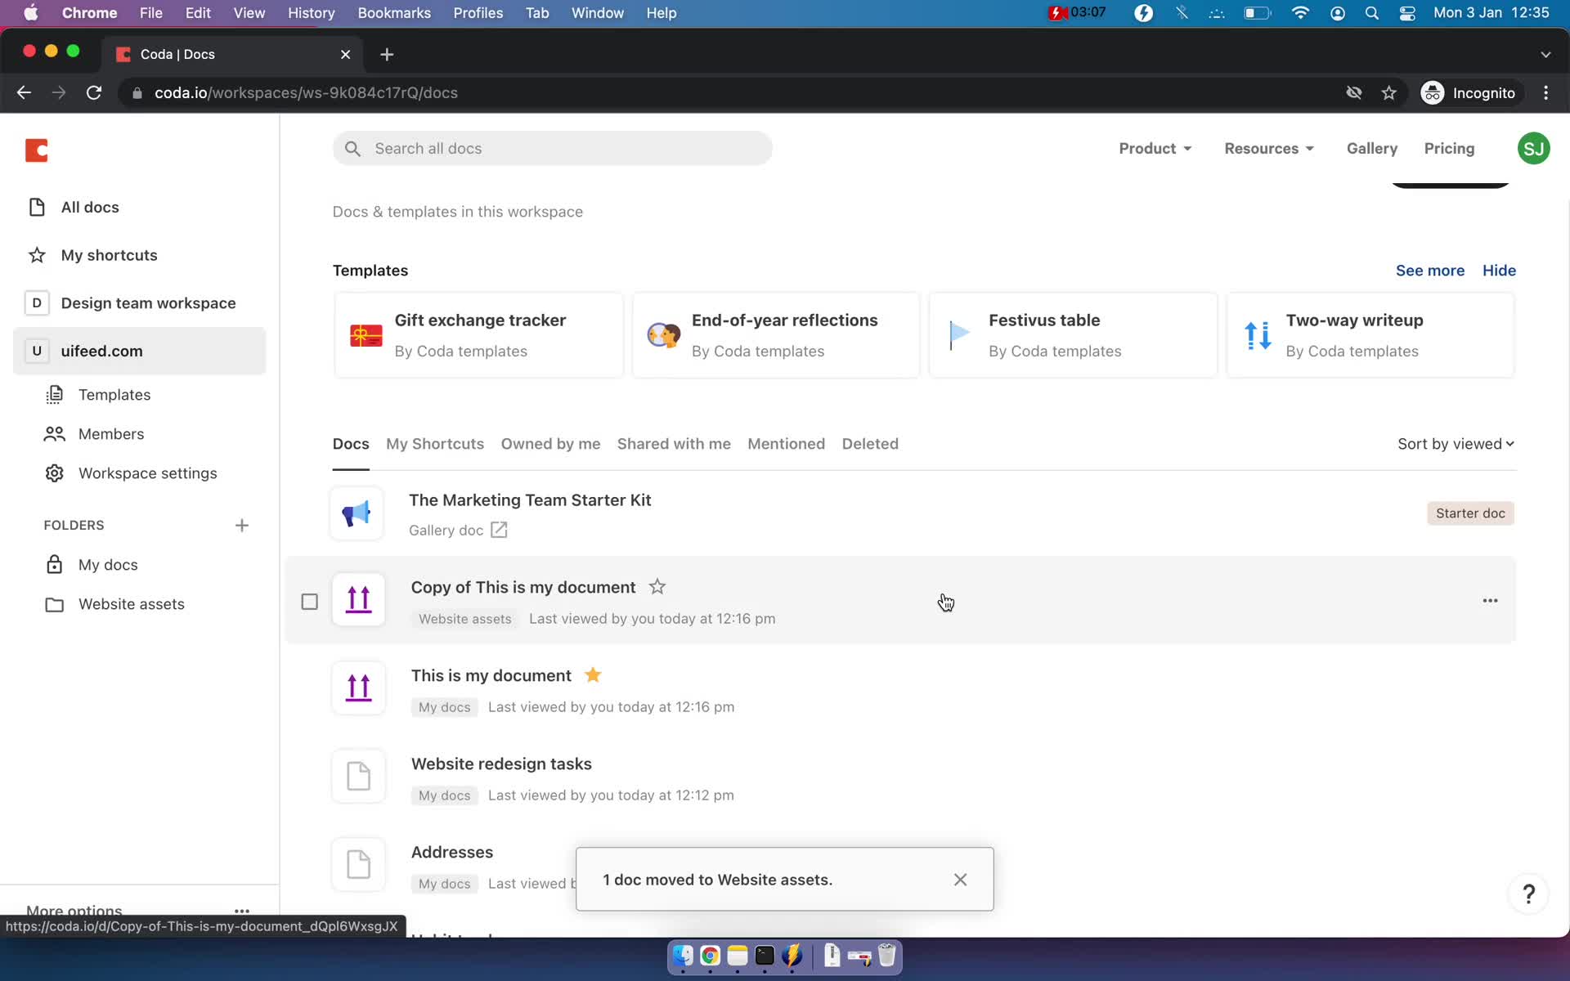Open more actions for Copy of This is my document

[1490, 601]
